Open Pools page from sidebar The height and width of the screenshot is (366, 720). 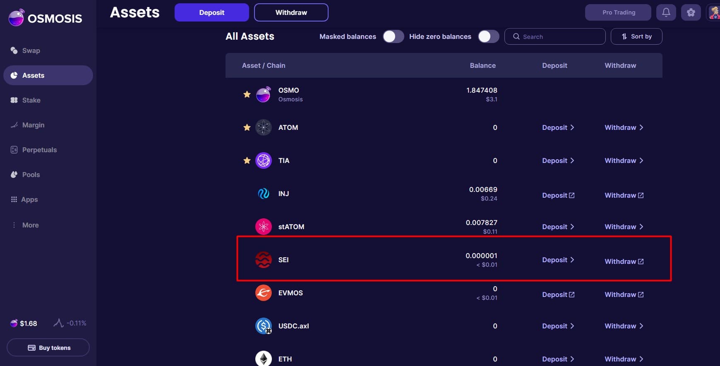pos(31,175)
